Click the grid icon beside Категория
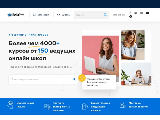Viewport: 160px width, 120px height. (x=34, y=15)
